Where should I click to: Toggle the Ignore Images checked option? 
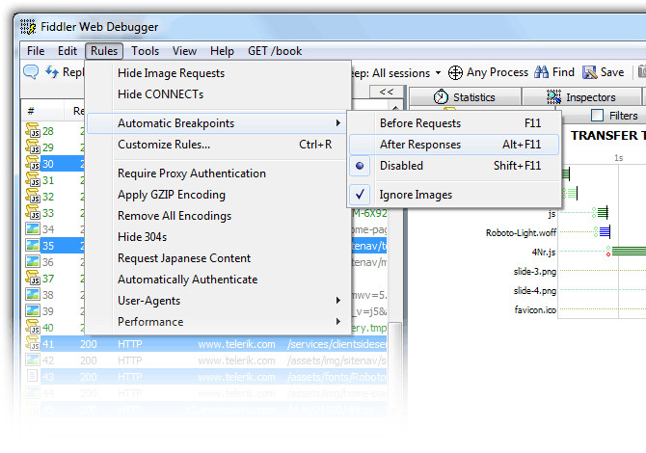[x=453, y=195]
